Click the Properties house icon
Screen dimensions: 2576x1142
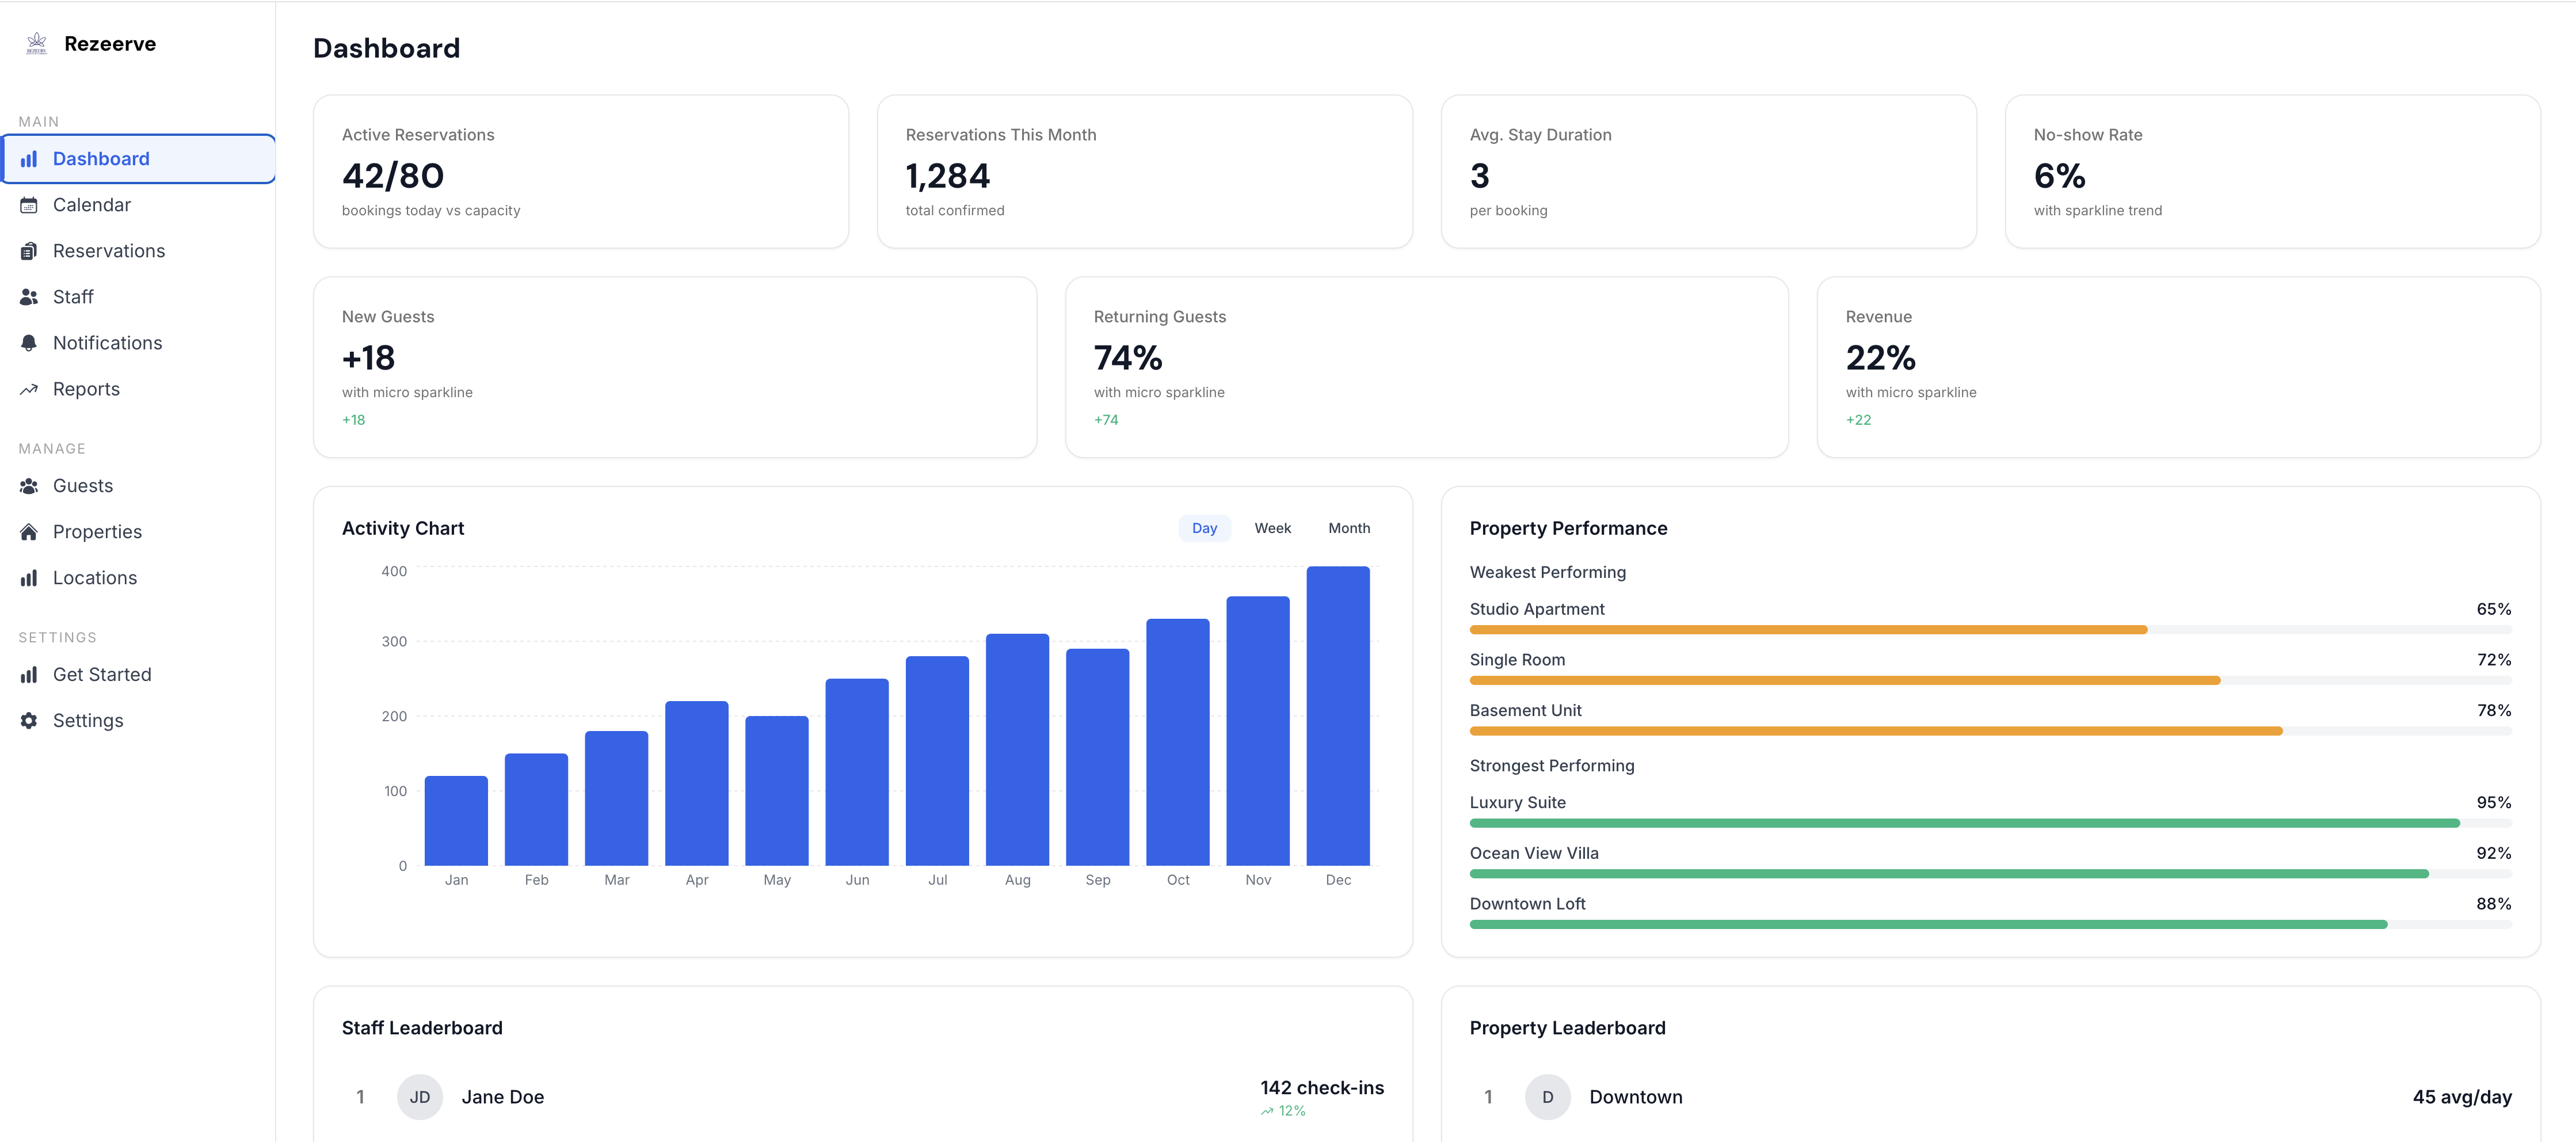tap(29, 532)
